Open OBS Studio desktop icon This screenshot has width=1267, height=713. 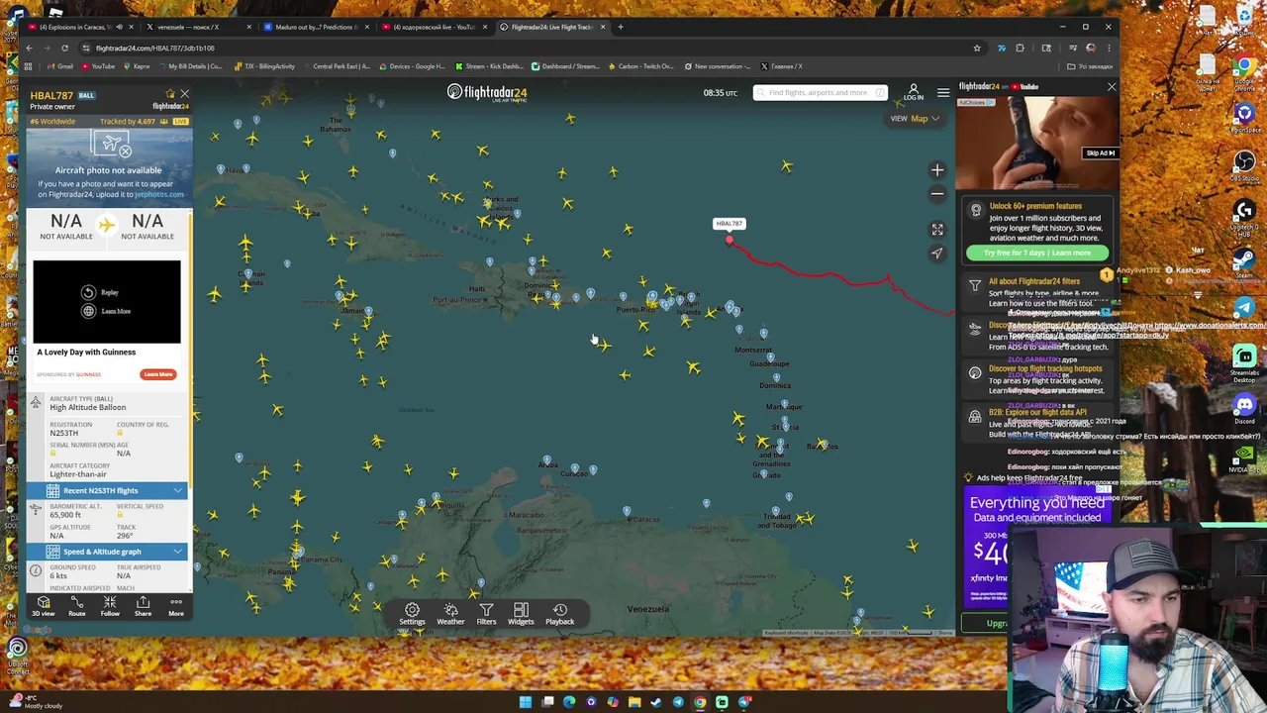pyautogui.click(x=1244, y=163)
